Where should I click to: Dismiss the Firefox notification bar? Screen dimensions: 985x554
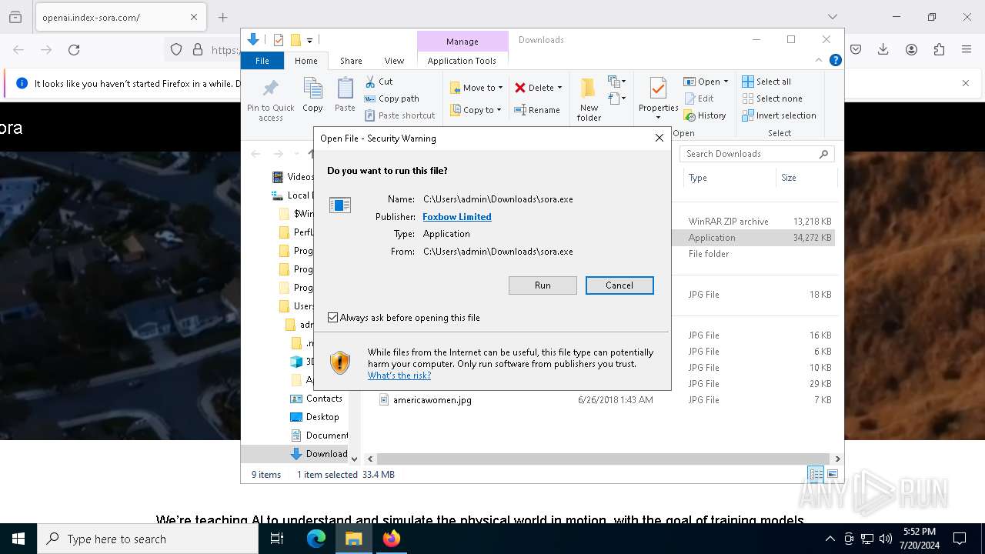(x=966, y=83)
